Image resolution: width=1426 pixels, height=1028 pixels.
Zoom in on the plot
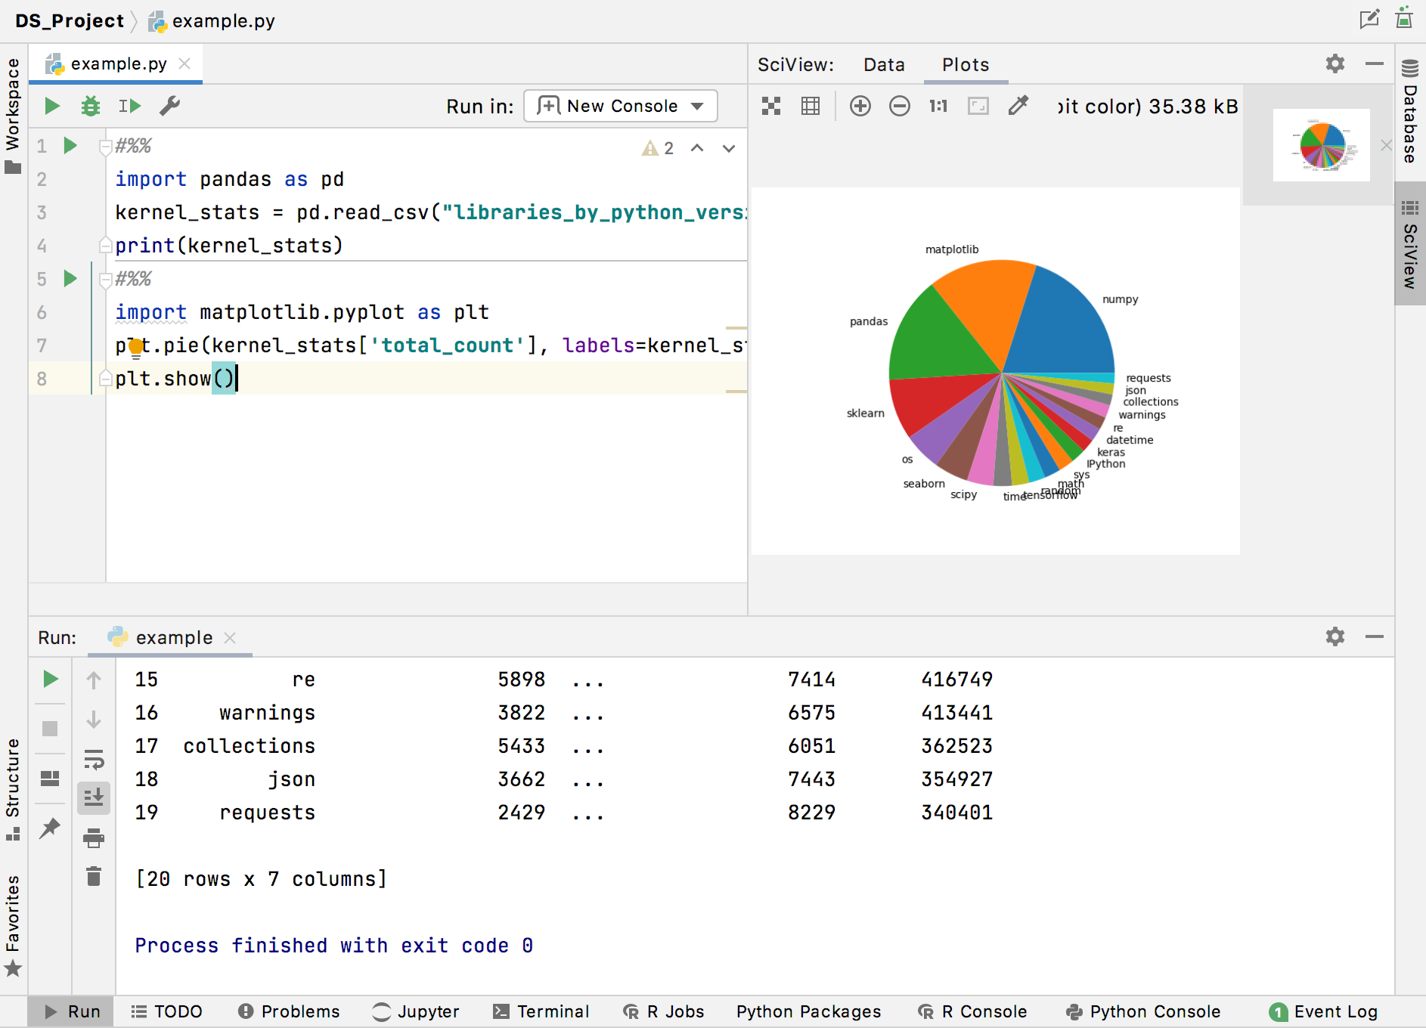coord(860,106)
